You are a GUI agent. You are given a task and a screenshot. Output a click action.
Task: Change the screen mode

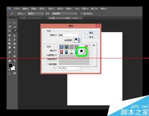click(x=15, y=73)
